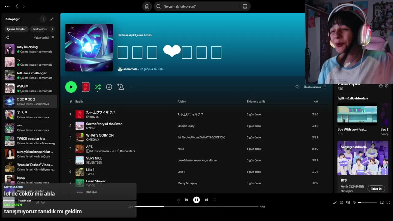Image resolution: width=393 pixels, height=221 pixels.
Task: Open the play queue
Action: tap(341, 202)
